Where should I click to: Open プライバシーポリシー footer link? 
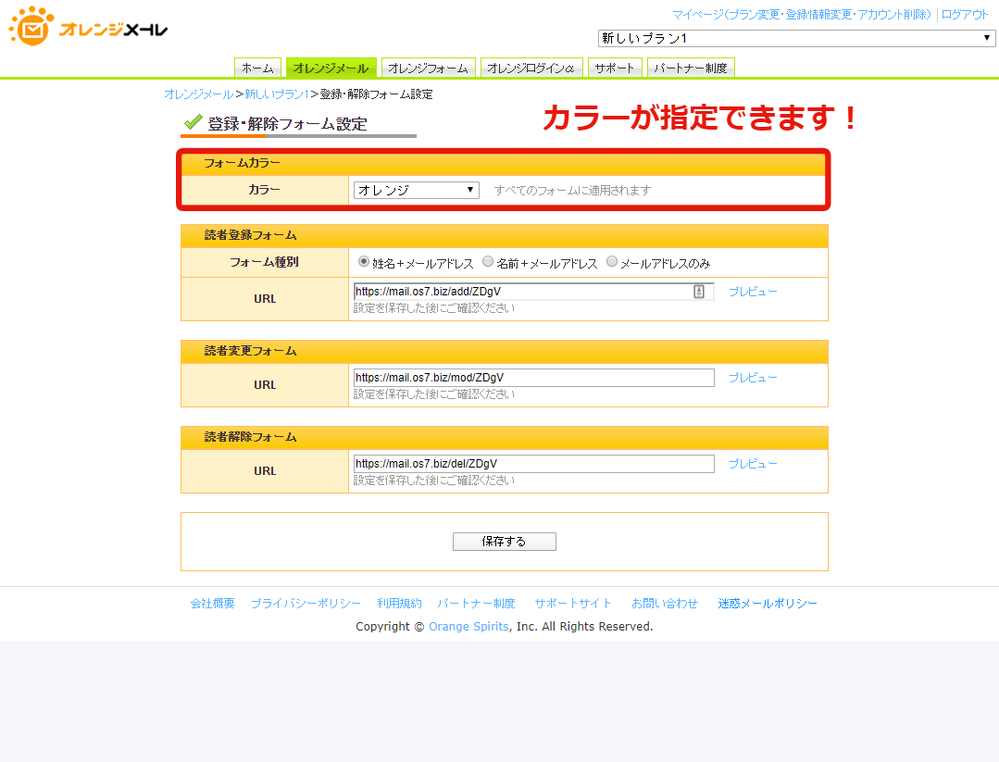tap(306, 603)
